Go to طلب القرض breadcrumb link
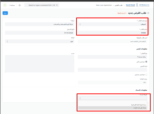The width and height of the screenshot is (154, 114). pos(118,5)
